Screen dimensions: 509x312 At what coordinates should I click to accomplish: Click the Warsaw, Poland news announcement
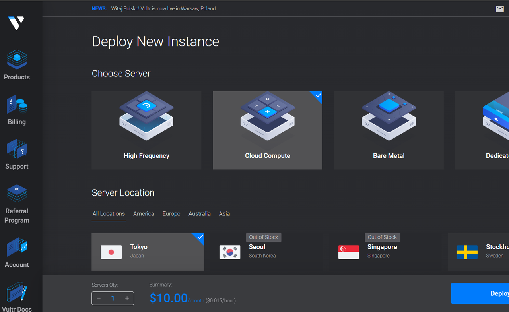[x=163, y=8]
